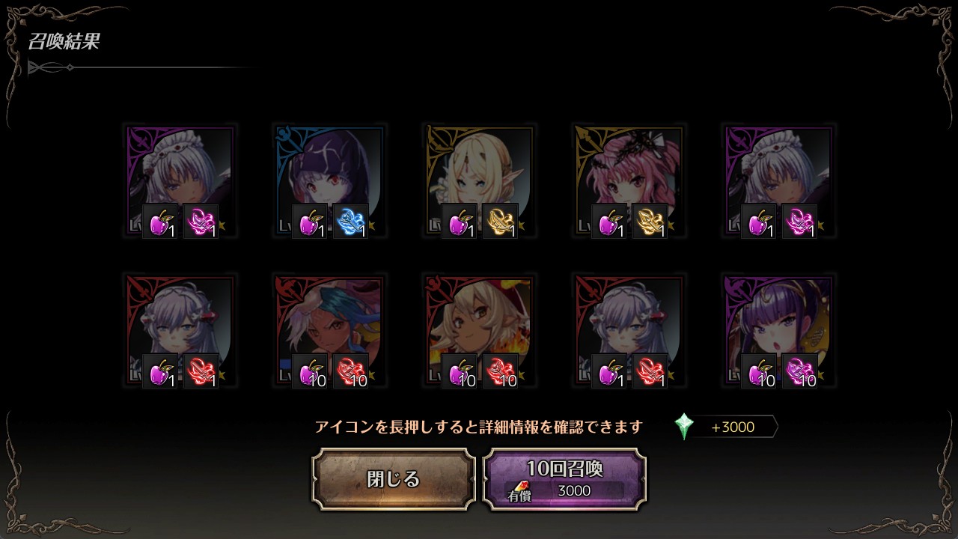Viewport: 958px width, 539px height.
Task: Click pink shard icon under purple-haired character
Action: [799, 371]
